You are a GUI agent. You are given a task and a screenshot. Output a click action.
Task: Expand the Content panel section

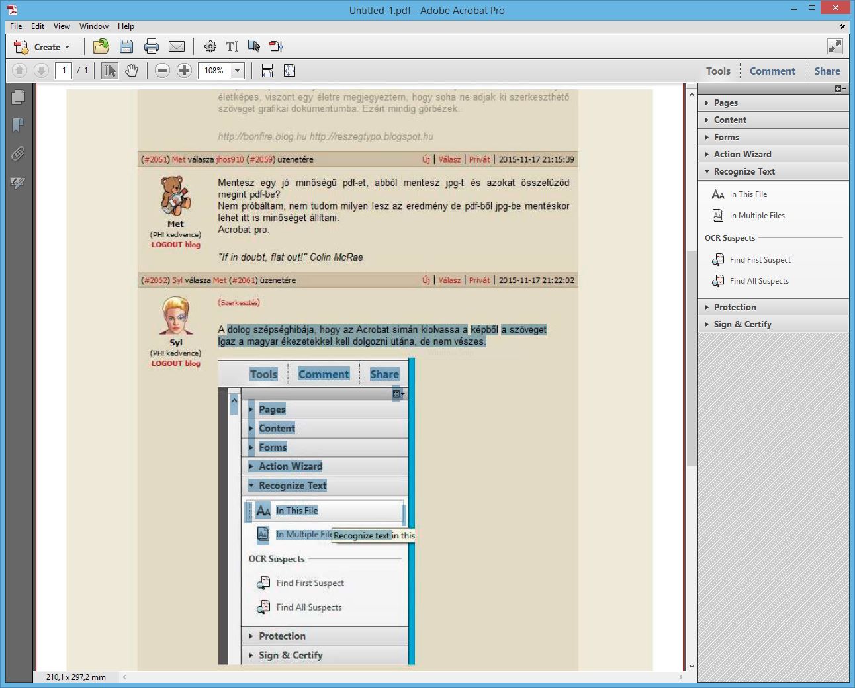click(x=773, y=120)
